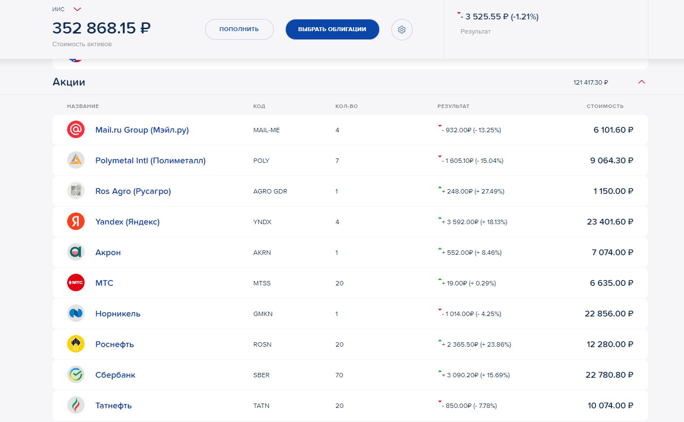
Task: Open account settings gear icon
Action: tap(402, 30)
